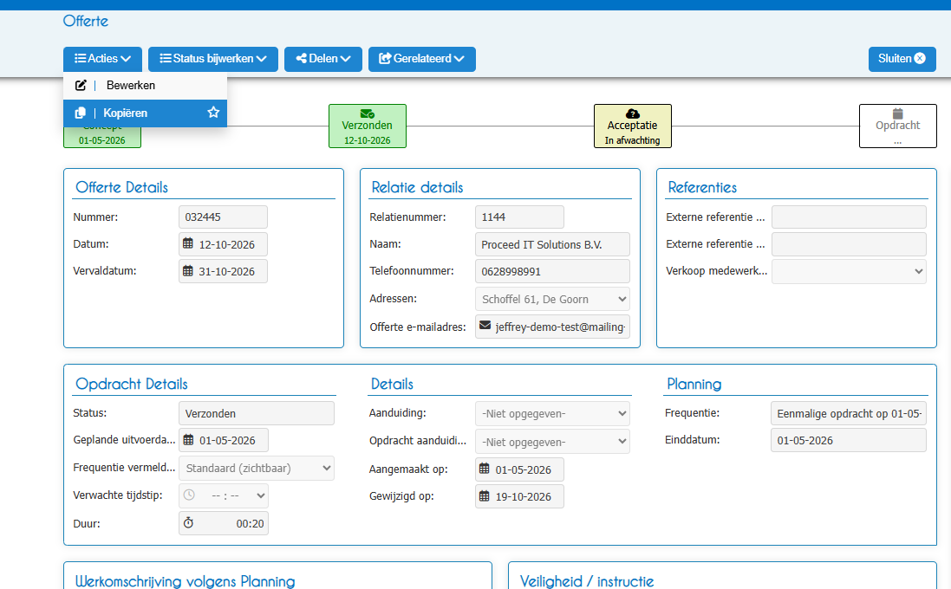Click the envelope icon in Offerte e-mailadres
This screenshot has height=589, width=951.
point(485,326)
